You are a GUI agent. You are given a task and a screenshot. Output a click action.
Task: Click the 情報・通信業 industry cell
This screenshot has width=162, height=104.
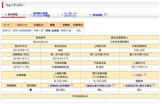pos(52,31)
